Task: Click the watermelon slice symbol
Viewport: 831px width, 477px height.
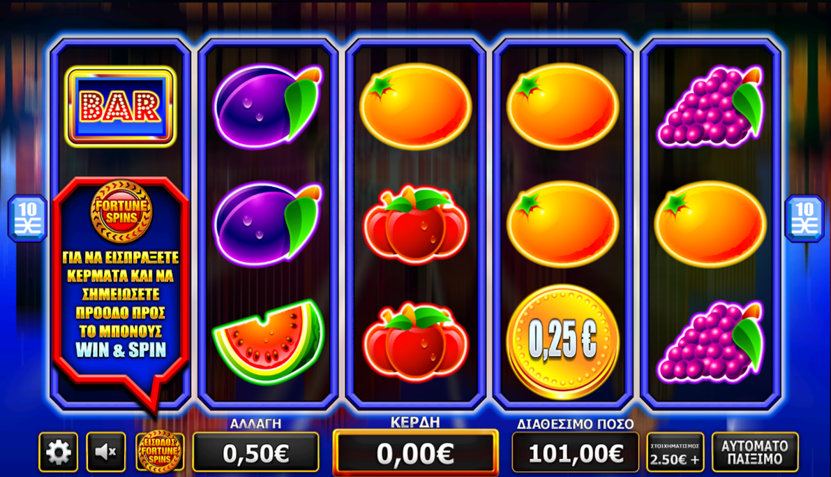Action: (268, 342)
